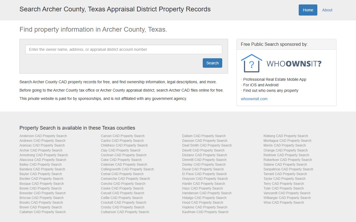This screenshot has width=356, height=222.
Task: Open Carson CAD Property Search
Action: [123, 136]
